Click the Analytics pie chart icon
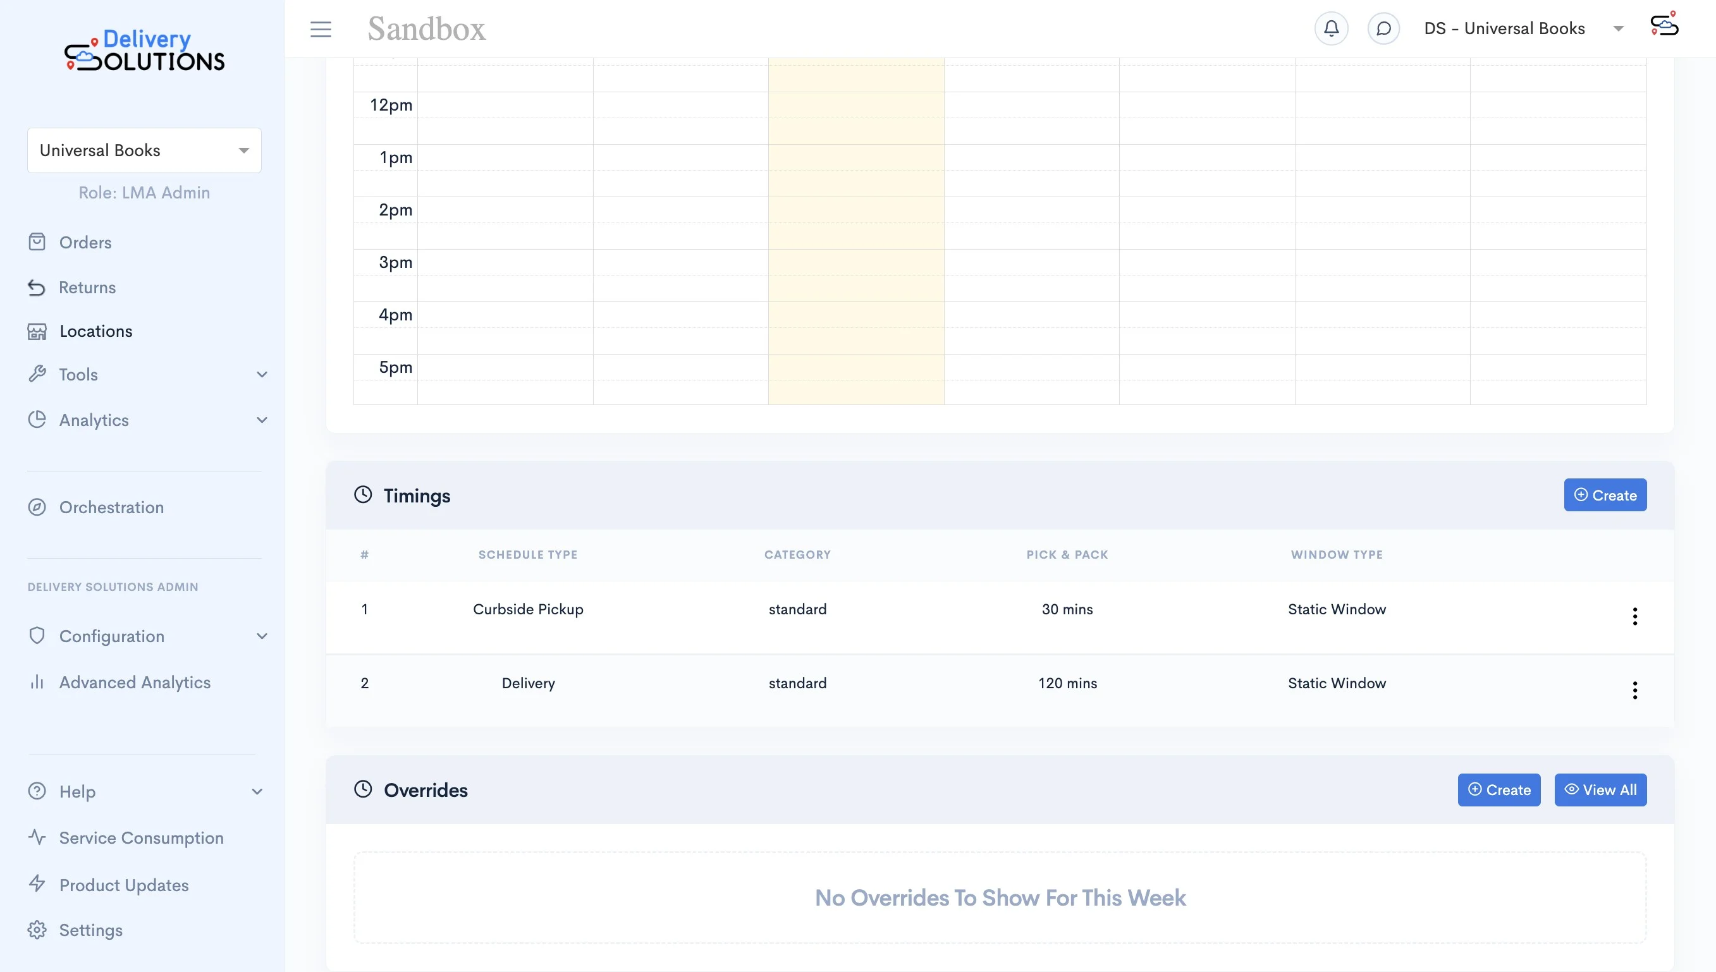This screenshot has height=972, width=1716. [x=37, y=419]
